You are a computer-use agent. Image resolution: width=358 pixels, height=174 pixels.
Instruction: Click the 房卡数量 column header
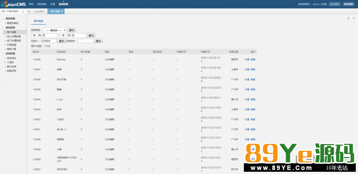pos(85,52)
